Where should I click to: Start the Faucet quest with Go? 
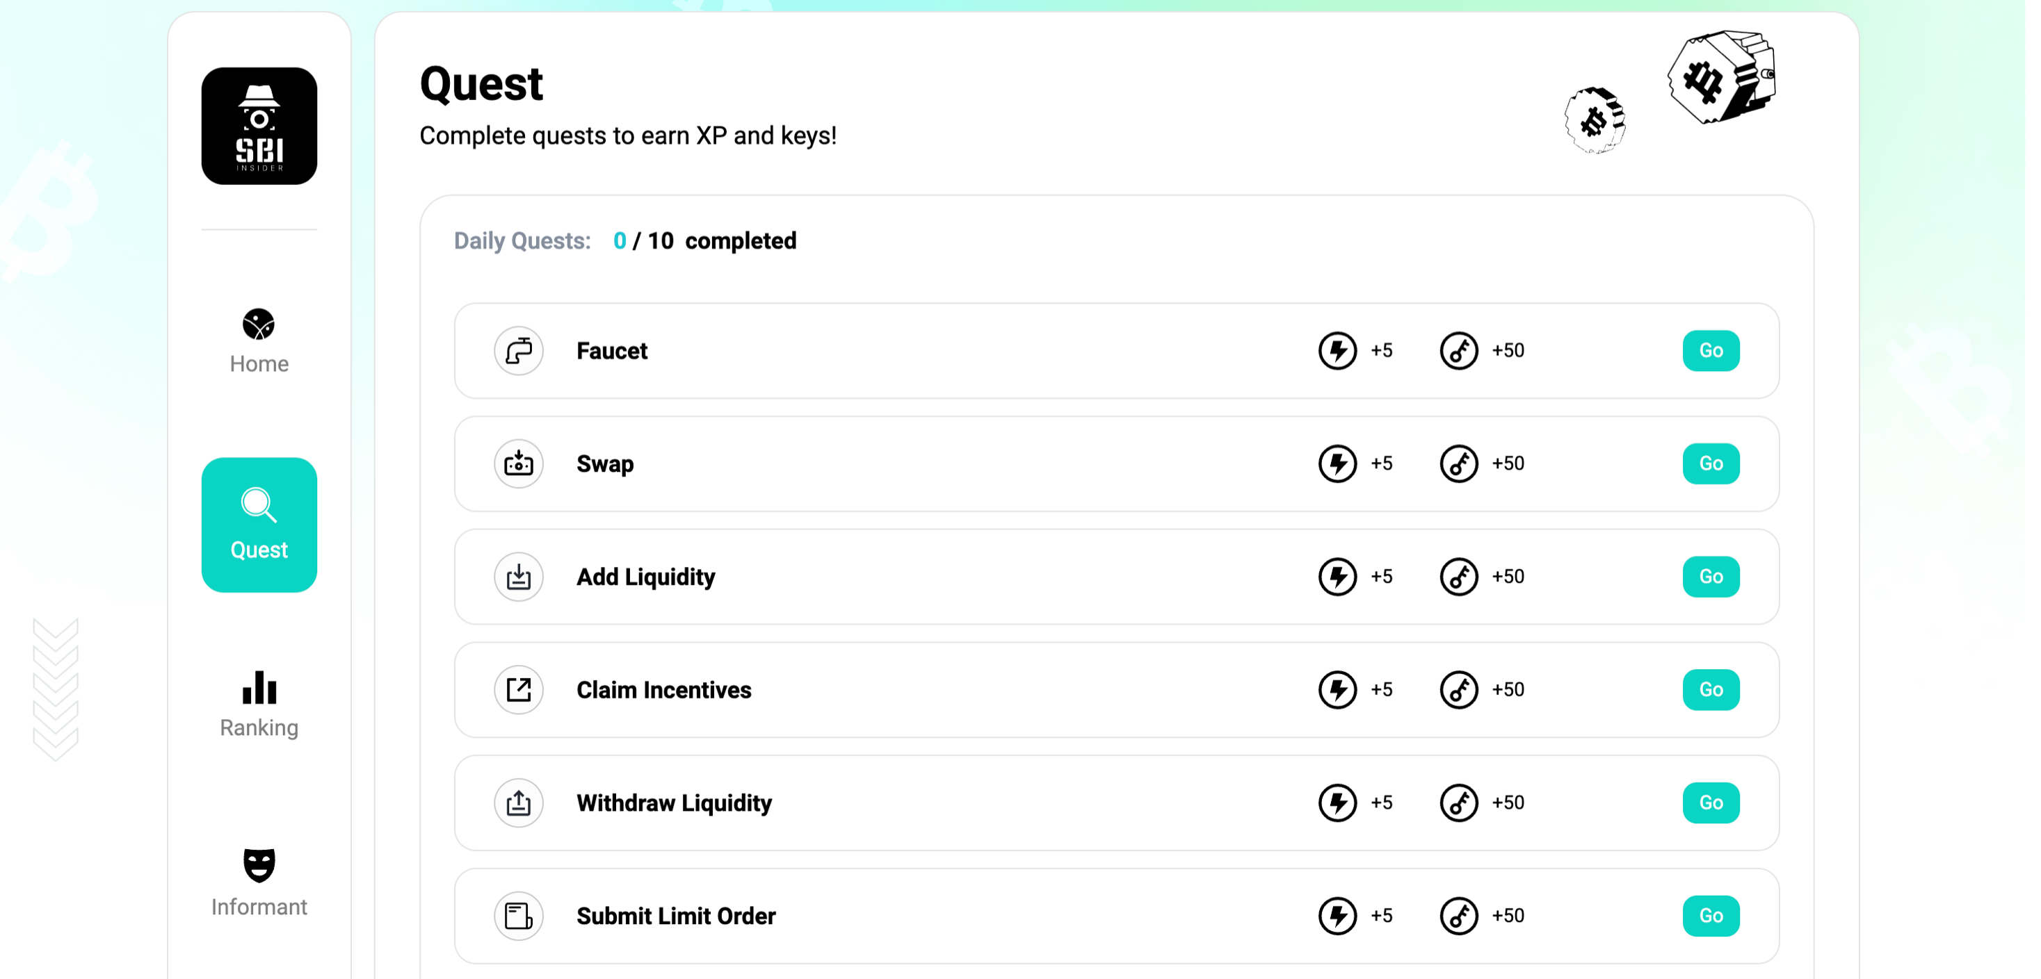point(1711,351)
